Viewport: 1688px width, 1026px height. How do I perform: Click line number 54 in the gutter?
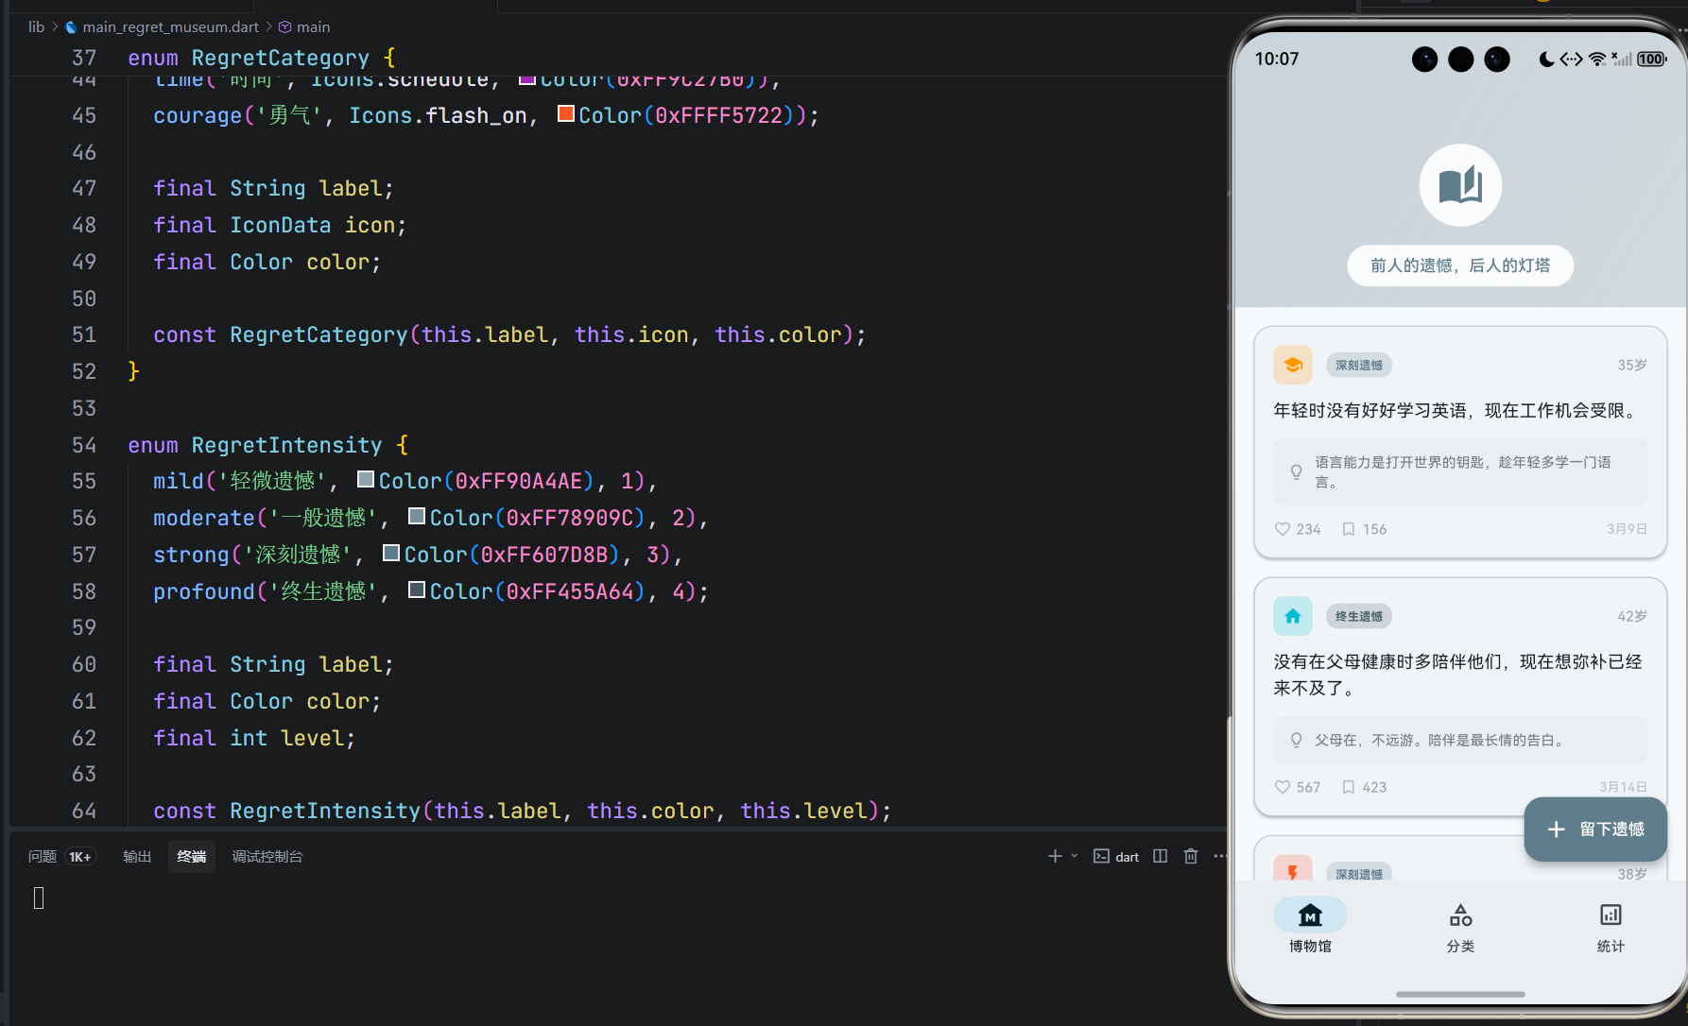tap(84, 444)
